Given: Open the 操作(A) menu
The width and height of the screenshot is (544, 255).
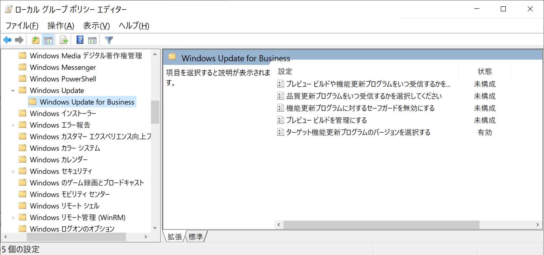Looking at the screenshot, I should (60, 26).
